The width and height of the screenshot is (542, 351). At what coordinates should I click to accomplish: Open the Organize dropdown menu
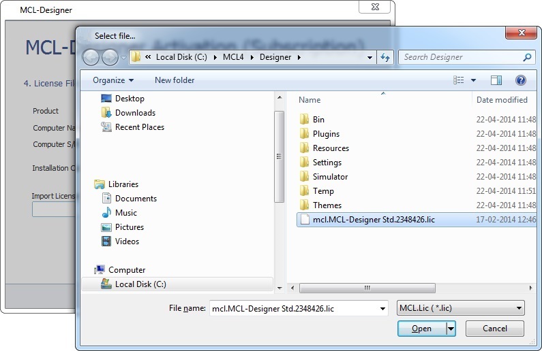pyautogui.click(x=113, y=80)
